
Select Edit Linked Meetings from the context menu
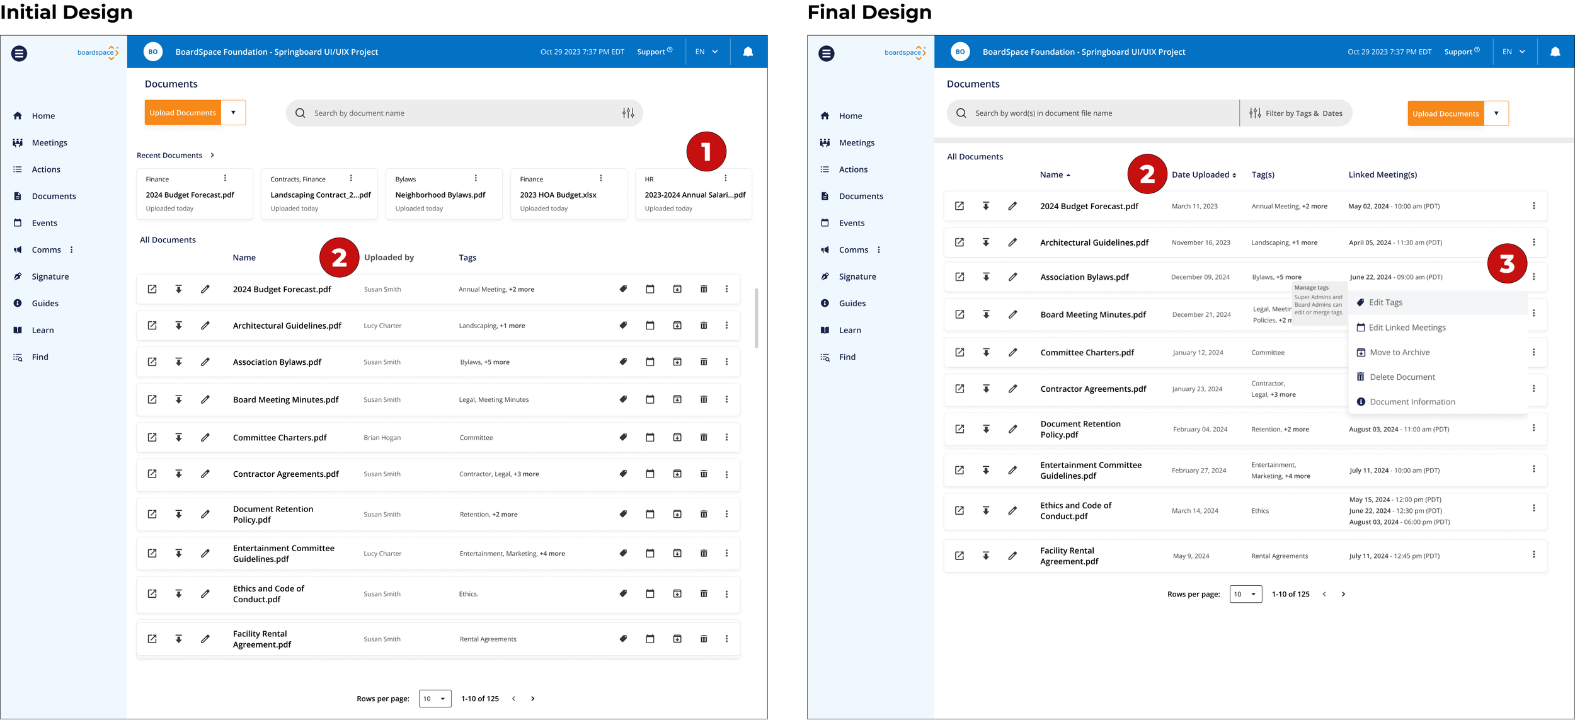(1407, 328)
